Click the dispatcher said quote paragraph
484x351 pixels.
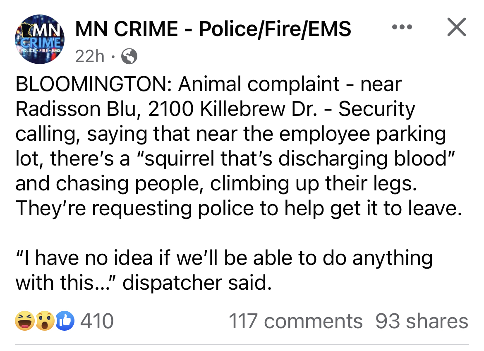pyautogui.click(x=224, y=270)
